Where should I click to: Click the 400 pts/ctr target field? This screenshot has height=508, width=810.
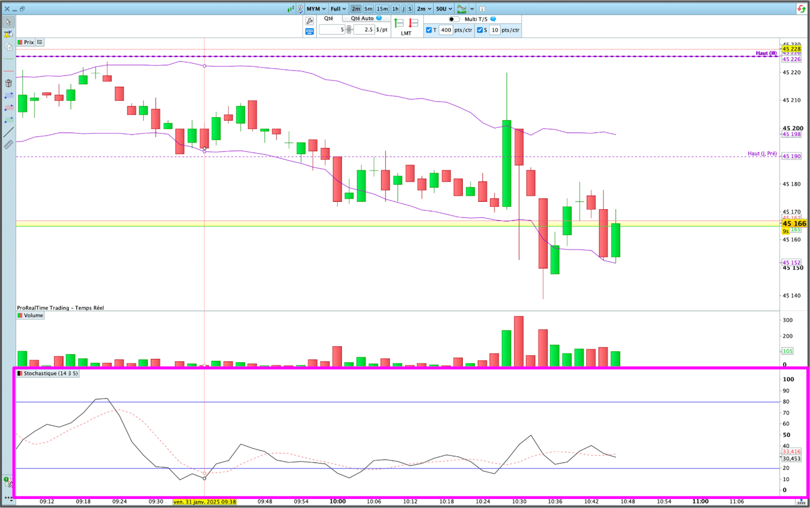tap(445, 30)
